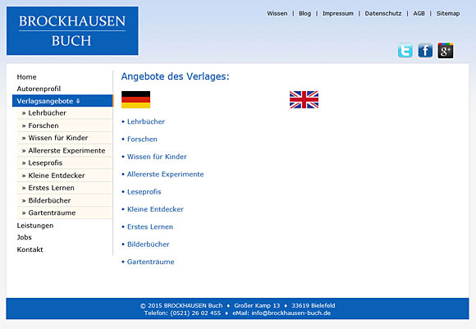Select sidebar submenu Allererste Experimente
The width and height of the screenshot is (476, 329).
[65, 150]
